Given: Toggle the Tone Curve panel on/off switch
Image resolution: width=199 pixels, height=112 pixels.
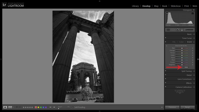Looking at the screenshot, I should tap(166, 38).
